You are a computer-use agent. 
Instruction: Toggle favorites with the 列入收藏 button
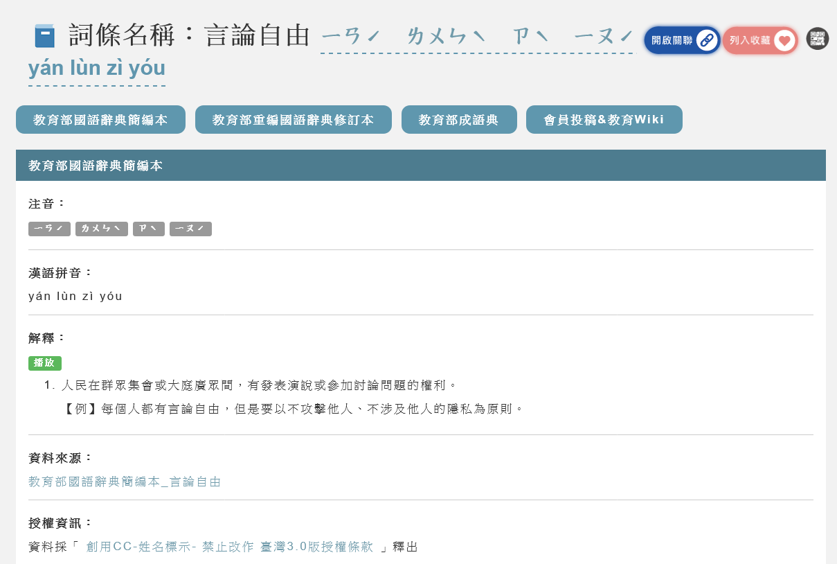tap(759, 40)
